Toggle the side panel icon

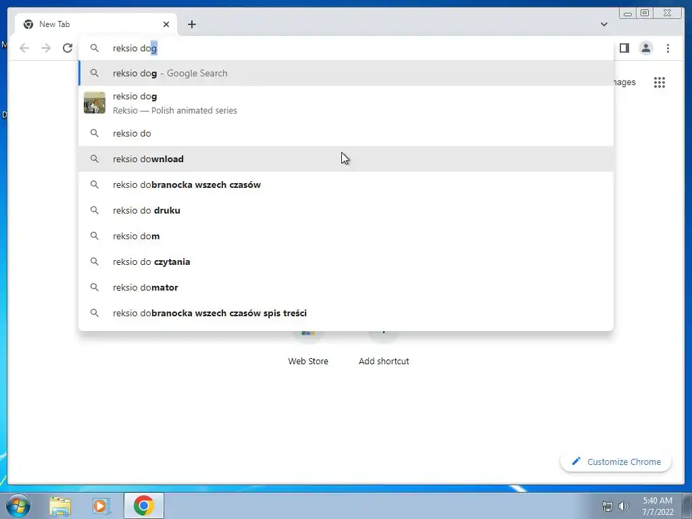624,48
